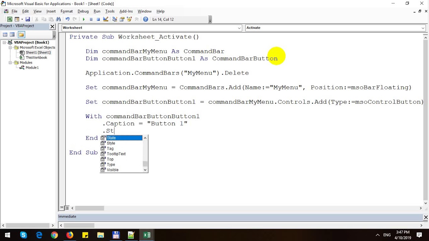The height and width of the screenshot is (241, 429).
Task: Open VBA Help question-mark icon
Action: point(145,19)
